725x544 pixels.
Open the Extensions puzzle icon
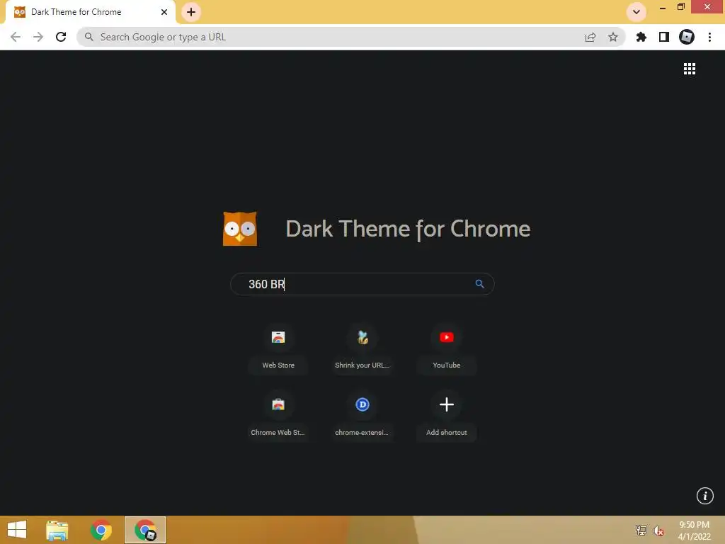click(x=641, y=37)
